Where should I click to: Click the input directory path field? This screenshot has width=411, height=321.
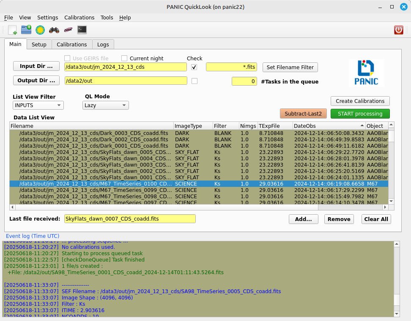pyautogui.click(x=126, y=67)
